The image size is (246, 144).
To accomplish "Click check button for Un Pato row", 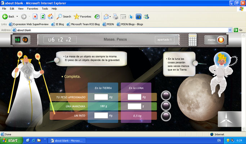I will tap(166, 116).
